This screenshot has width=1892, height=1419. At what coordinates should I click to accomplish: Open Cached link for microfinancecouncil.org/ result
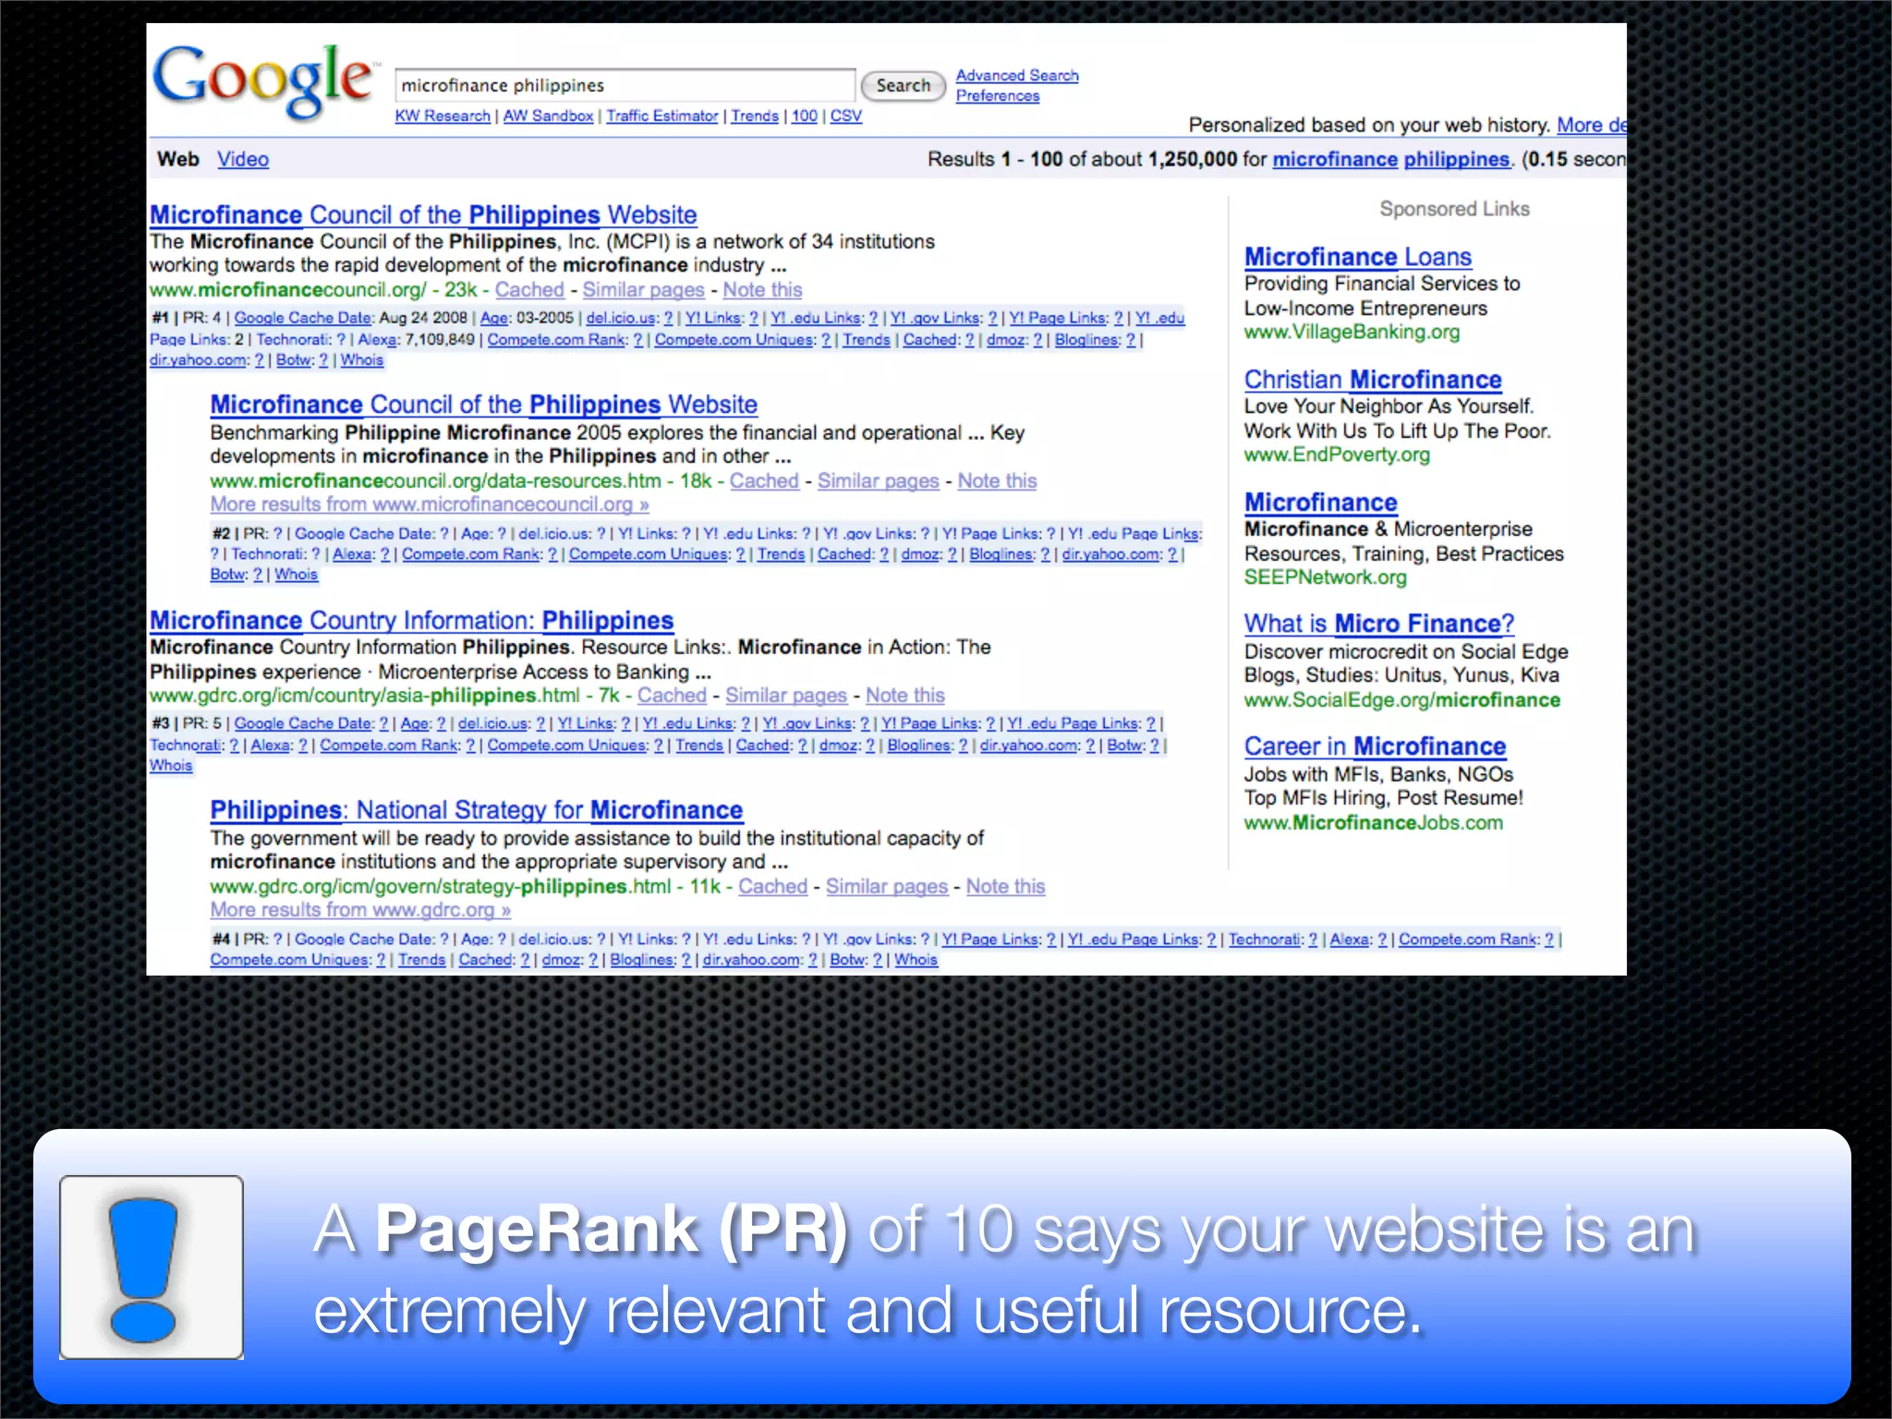pos(529,290)
